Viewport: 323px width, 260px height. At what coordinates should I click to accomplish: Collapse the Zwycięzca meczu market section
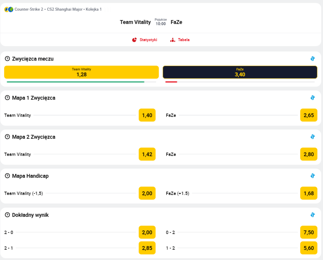pyautogui.click(x=313, y=59)
